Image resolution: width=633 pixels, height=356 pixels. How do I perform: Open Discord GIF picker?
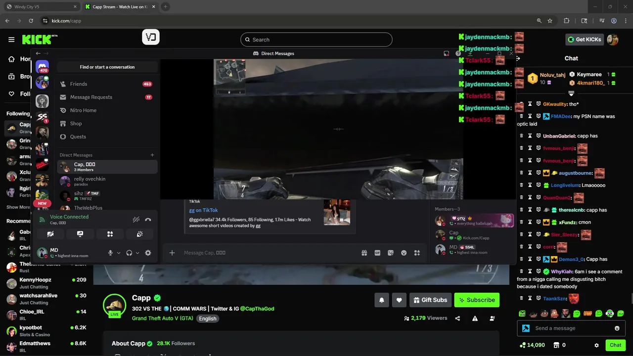pyautogui.click(x=377, y=253)
